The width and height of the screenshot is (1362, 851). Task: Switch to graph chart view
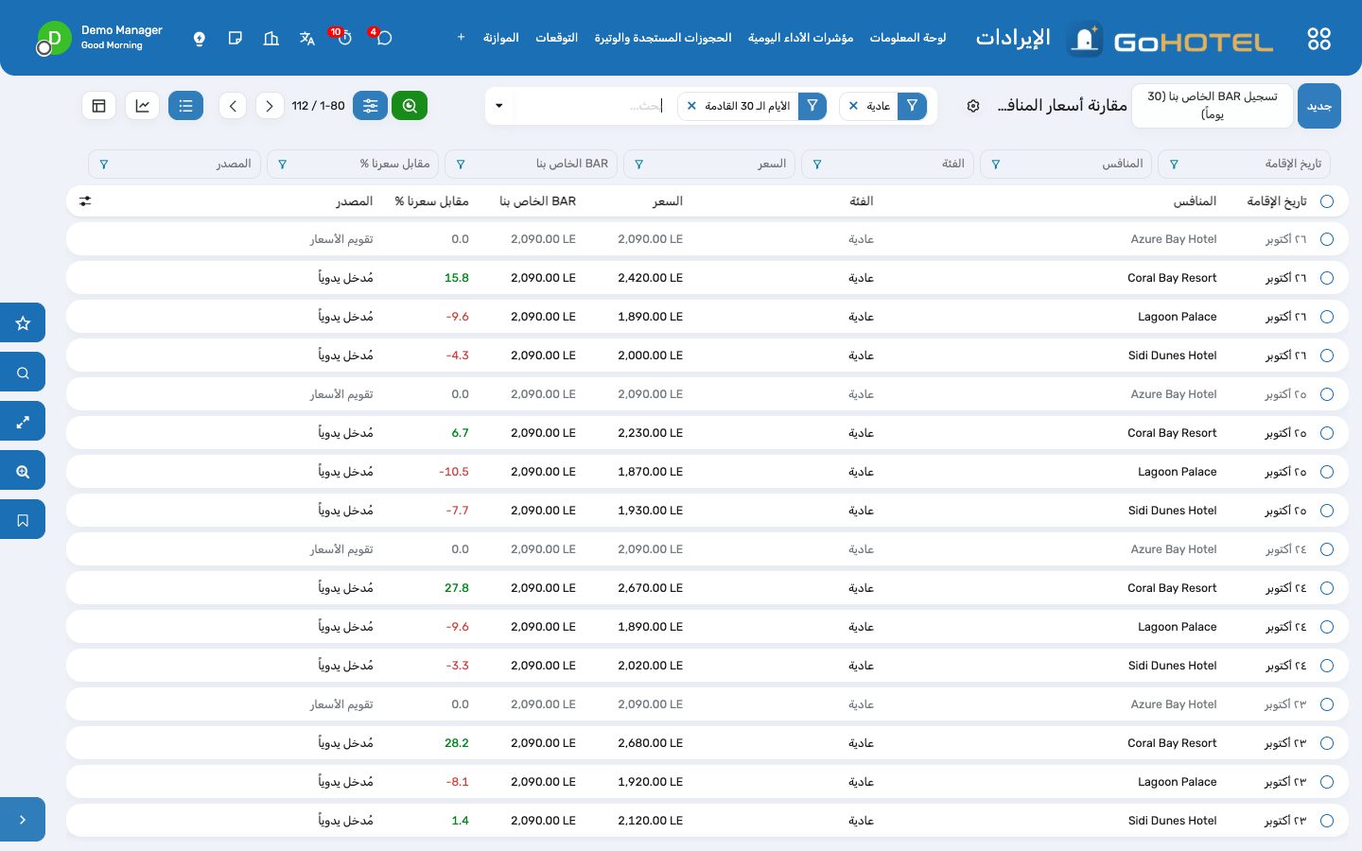[143, 106]
